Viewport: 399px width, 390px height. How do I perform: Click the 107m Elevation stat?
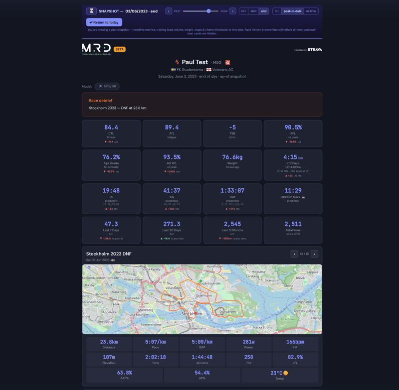tap(109, 360)
